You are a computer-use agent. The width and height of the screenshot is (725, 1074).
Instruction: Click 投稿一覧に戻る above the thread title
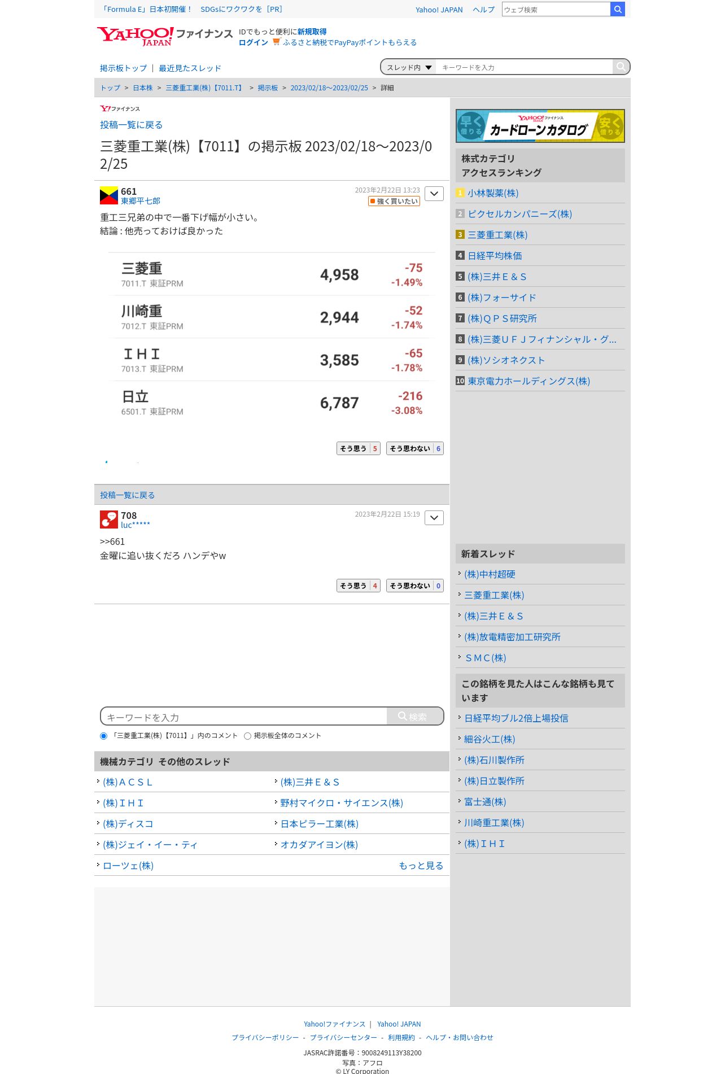[x=131, y=125]
